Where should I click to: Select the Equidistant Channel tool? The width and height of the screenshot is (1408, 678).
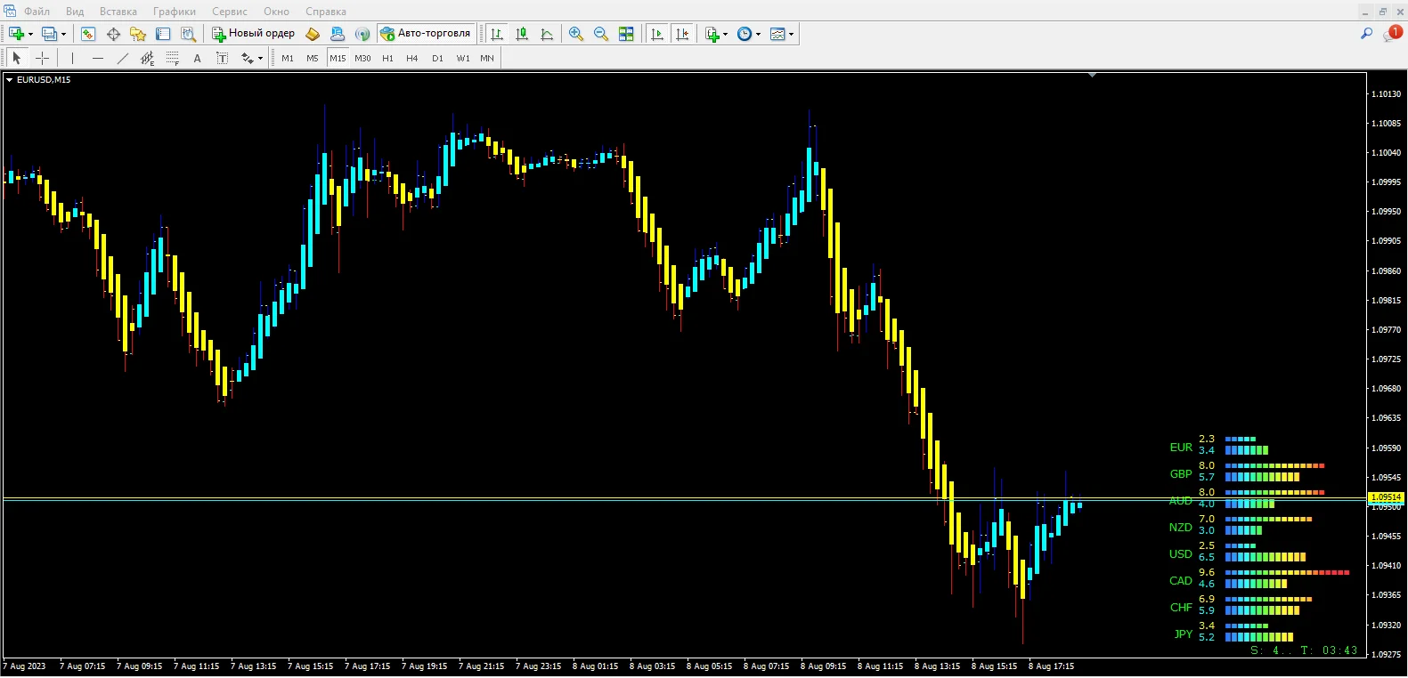(148, 58)
